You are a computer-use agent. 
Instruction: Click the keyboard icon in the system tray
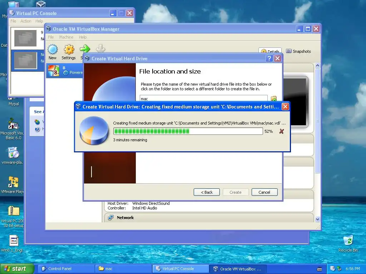point(320,269)
